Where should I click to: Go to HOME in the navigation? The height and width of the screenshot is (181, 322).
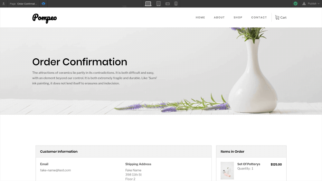tap(200, 17)
